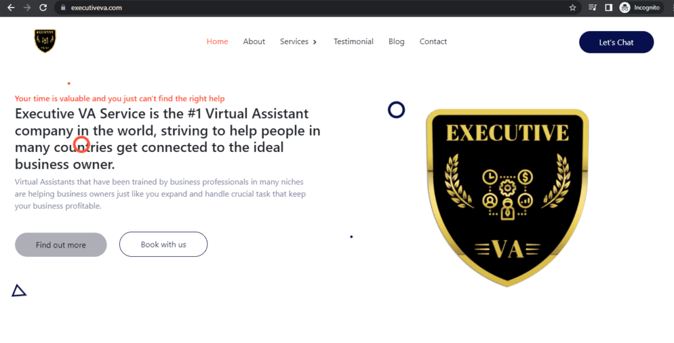Image resolution: width=674 pixels, height=343 pixels.
Task: Click the large Executive VA shield image
Action: pos(507,198)
